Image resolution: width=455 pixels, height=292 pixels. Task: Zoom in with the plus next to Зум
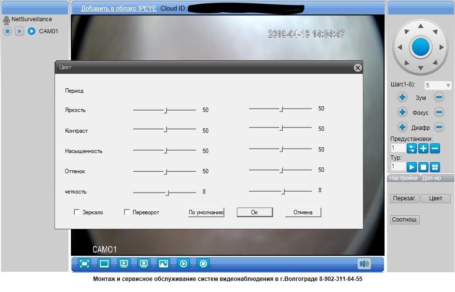[402, 97]
